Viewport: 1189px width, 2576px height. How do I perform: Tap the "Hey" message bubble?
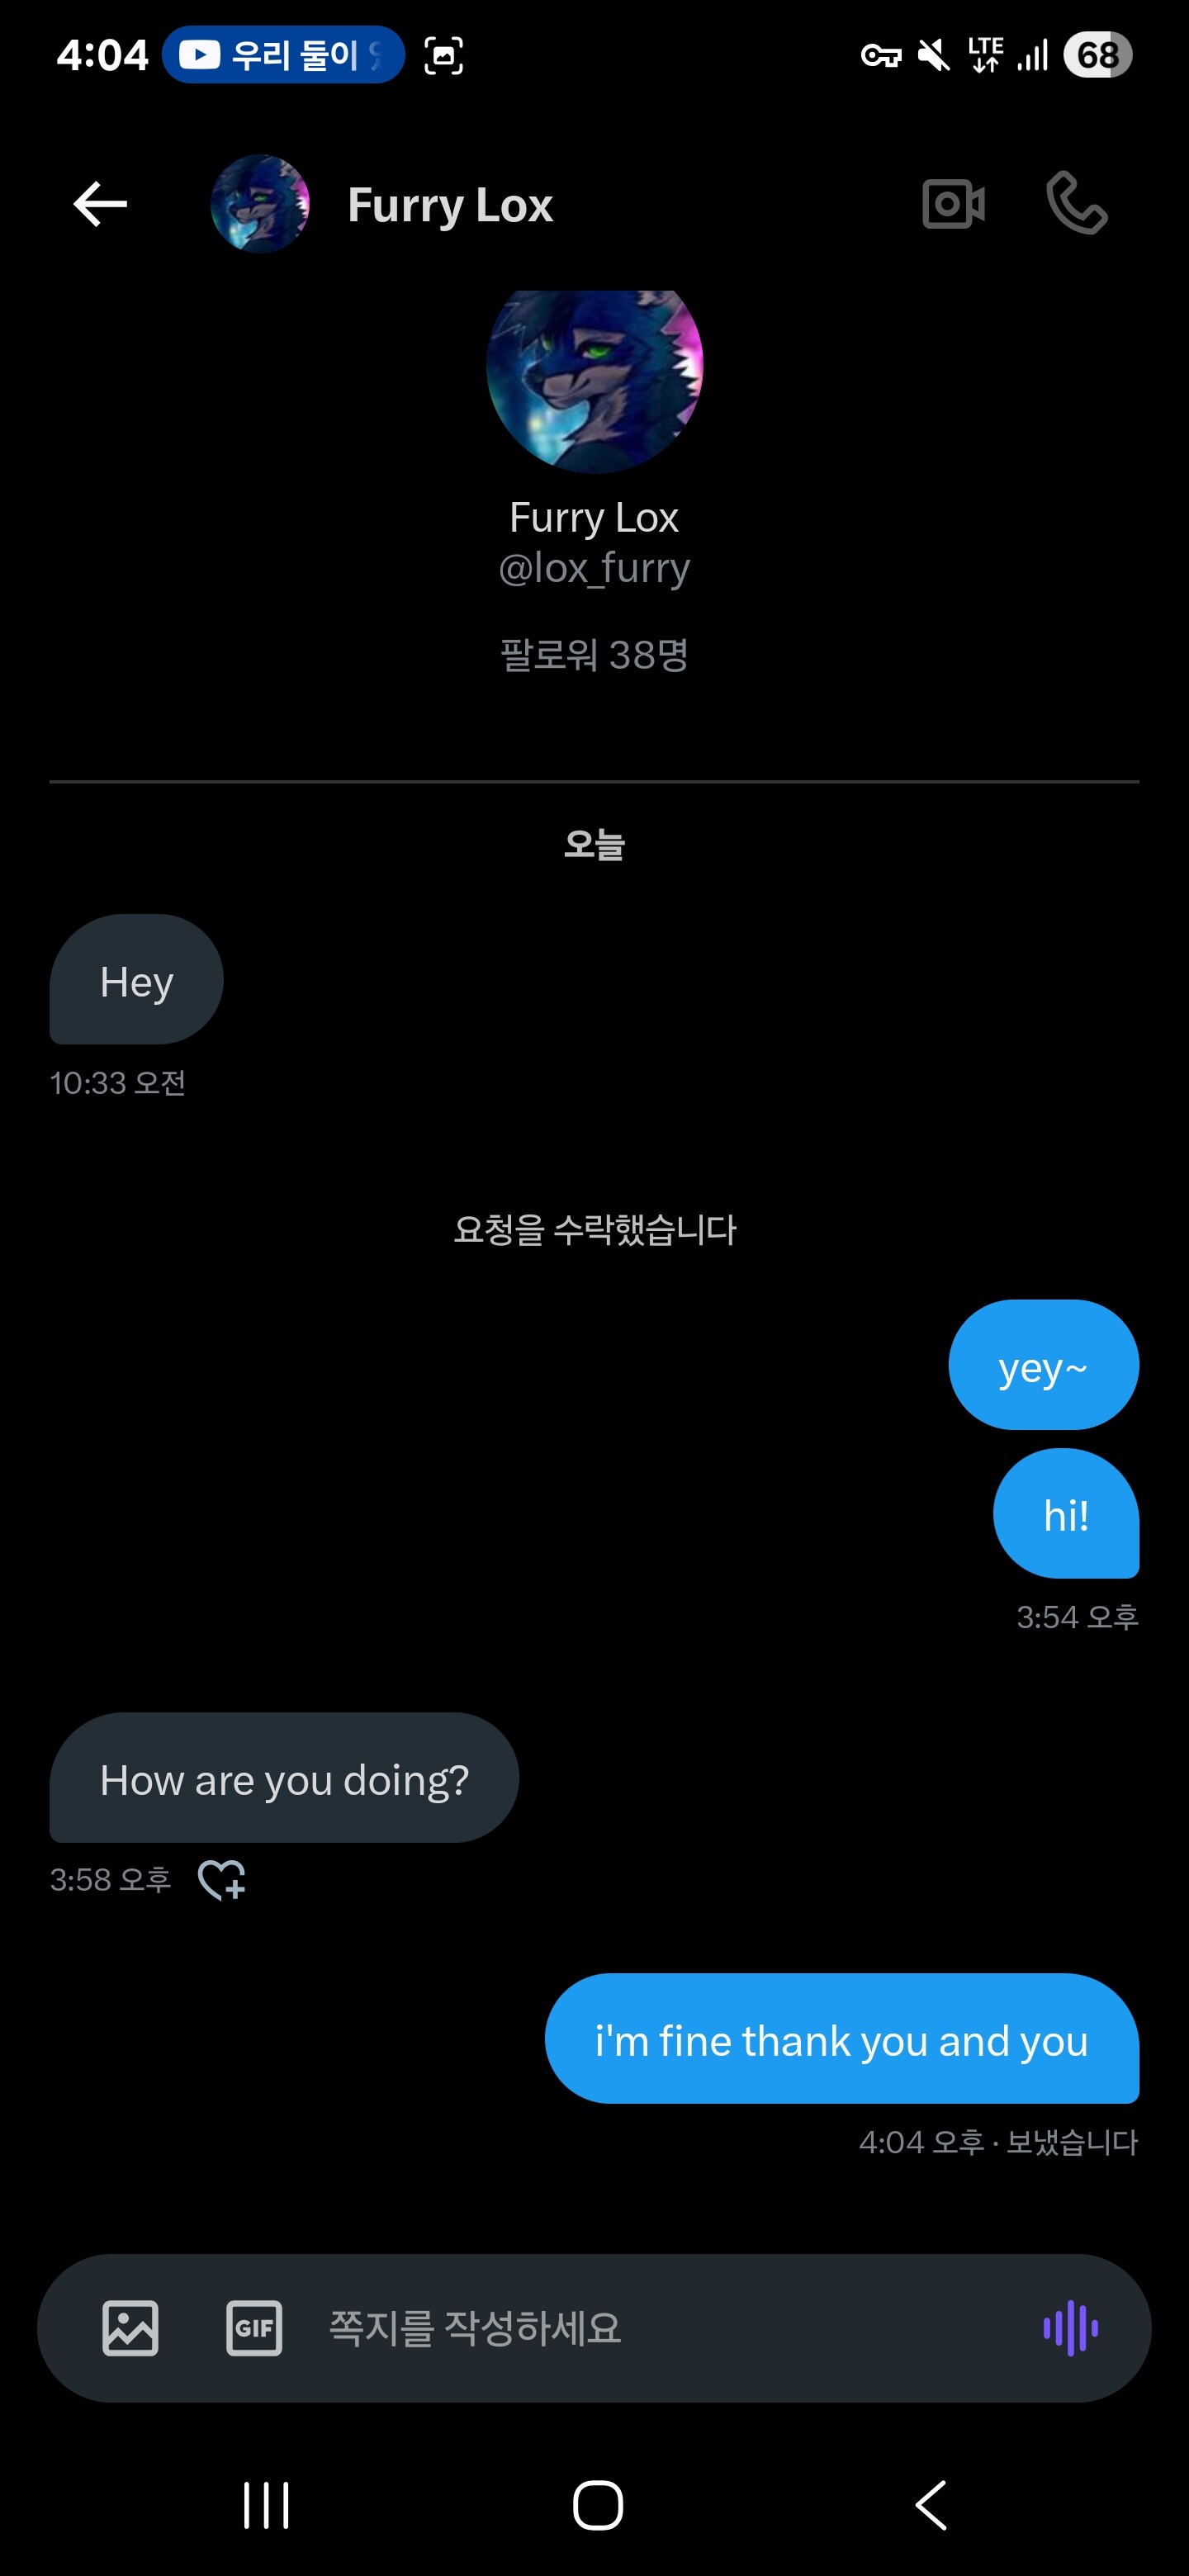[x=137, y=980]
